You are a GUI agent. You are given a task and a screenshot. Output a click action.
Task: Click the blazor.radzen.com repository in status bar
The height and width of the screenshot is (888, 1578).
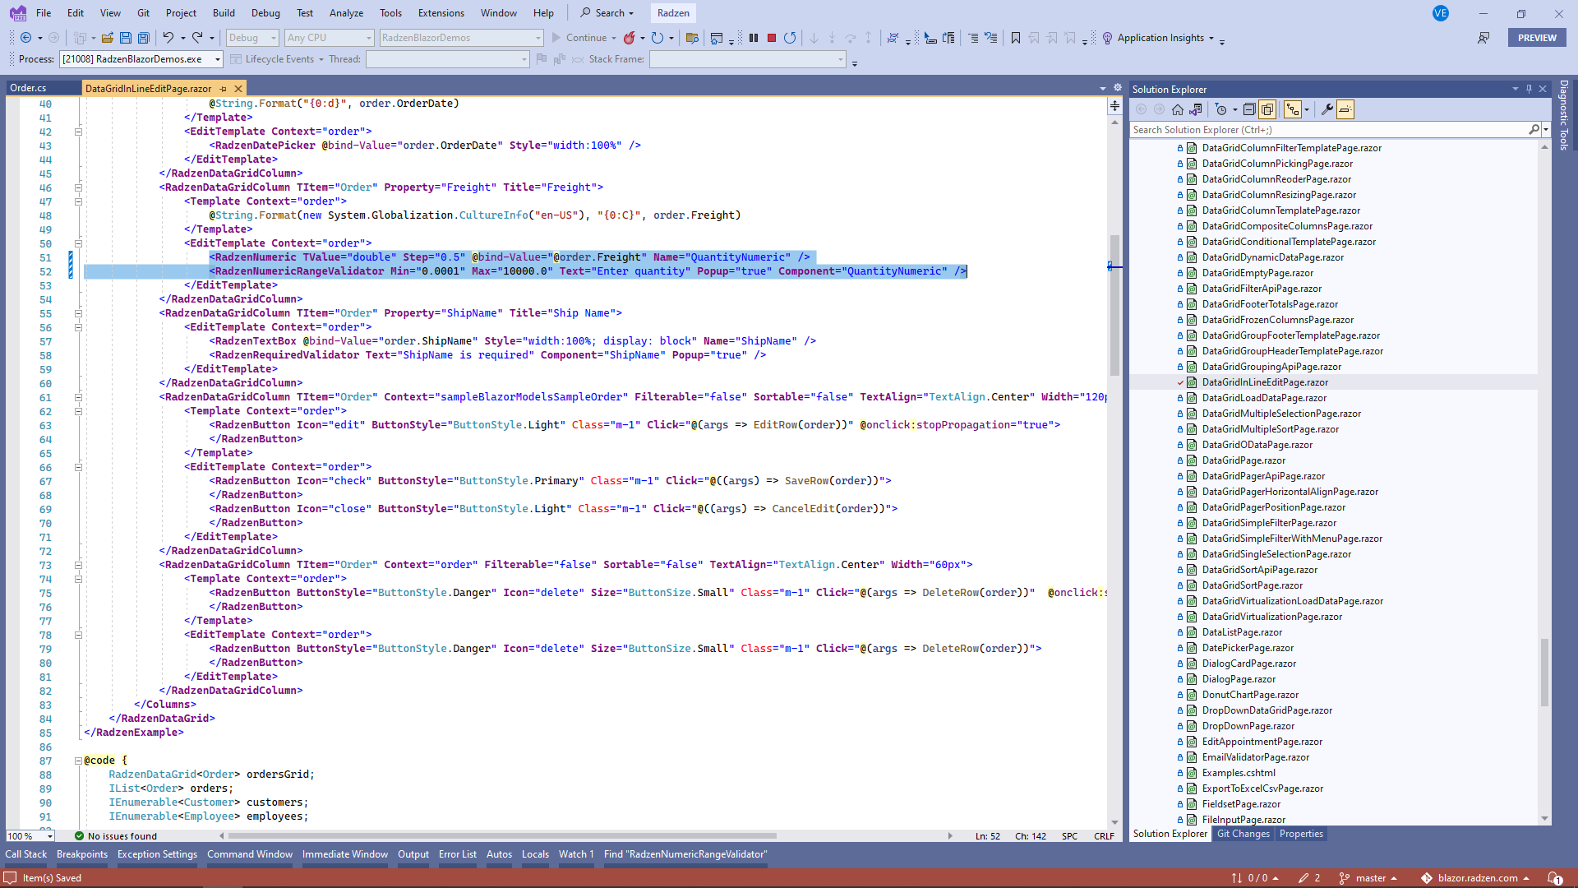[x=1477, y=878]
